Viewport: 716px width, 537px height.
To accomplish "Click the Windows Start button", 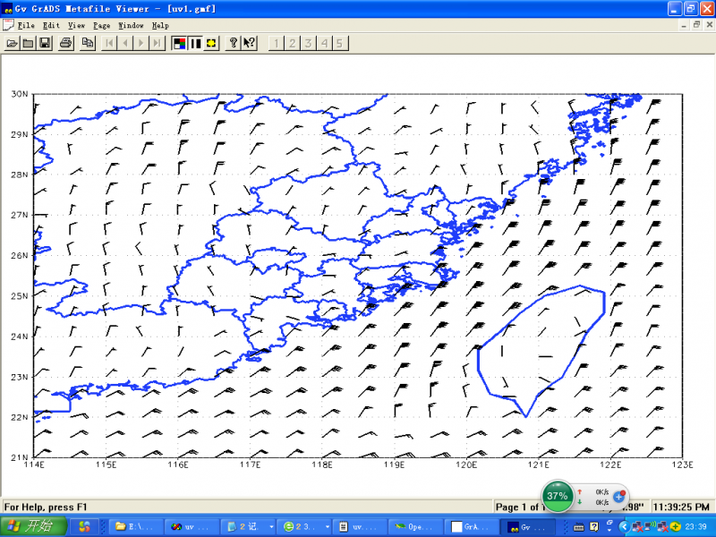I will click(34, 526).
